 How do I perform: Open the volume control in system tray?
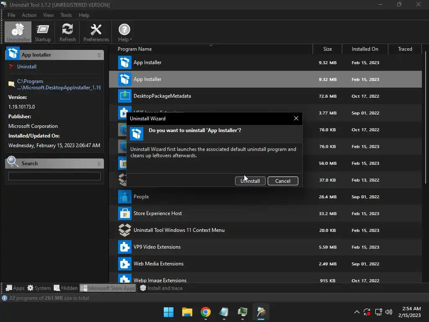click(388, 312)
